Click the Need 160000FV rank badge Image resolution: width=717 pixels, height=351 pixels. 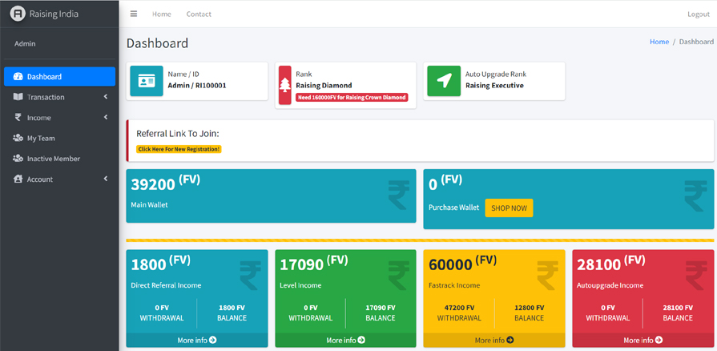click(x=352, y=97)
